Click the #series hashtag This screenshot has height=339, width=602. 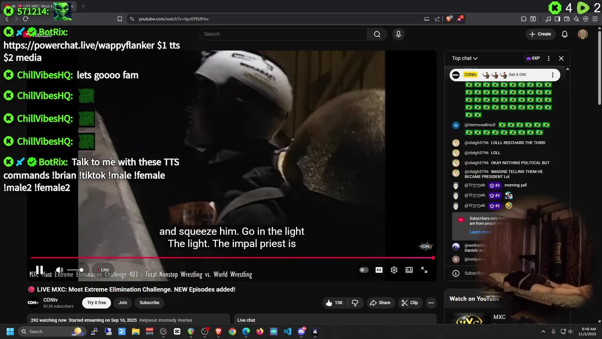(x=185, y=320)
